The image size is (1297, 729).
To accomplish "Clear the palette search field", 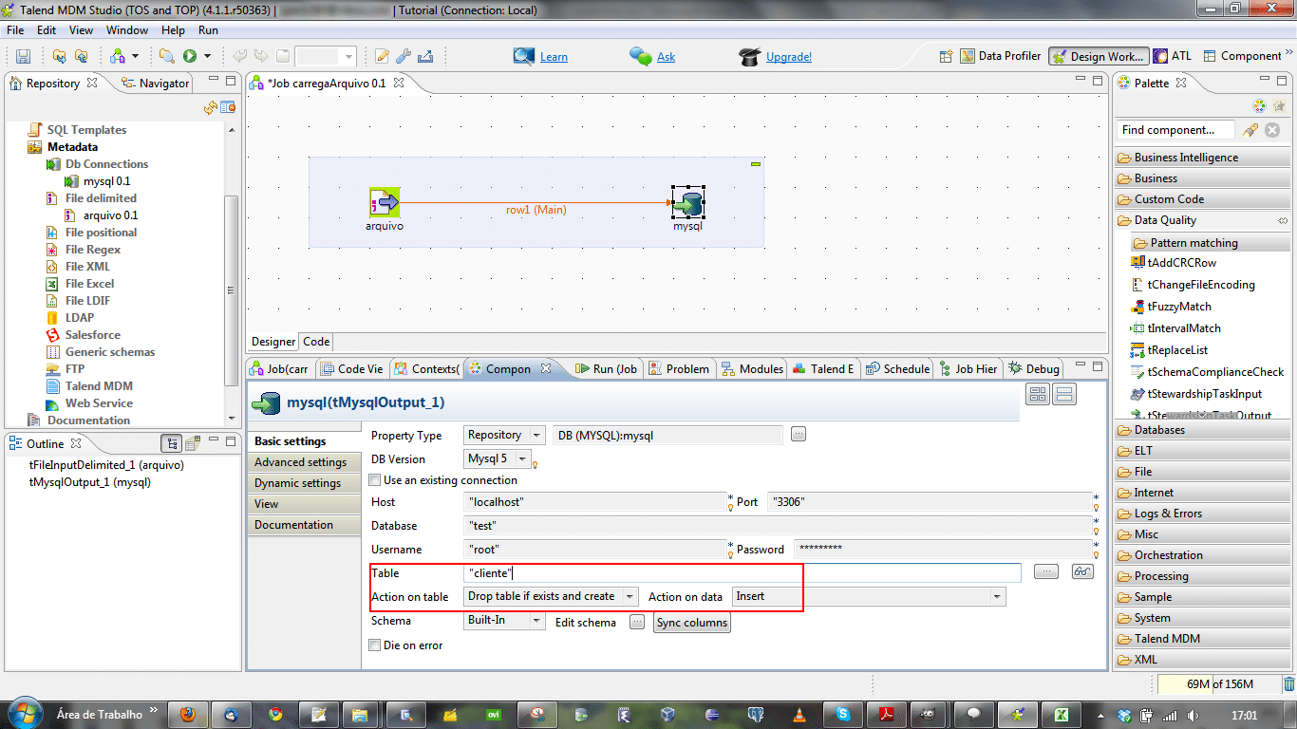I will point(1272,130).
